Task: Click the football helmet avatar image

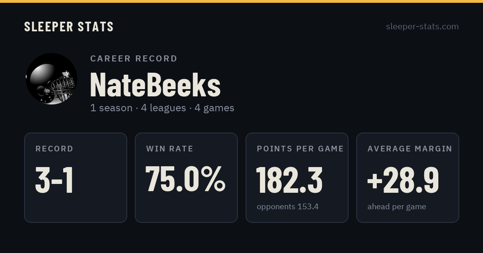Action: tap(52, 79)
